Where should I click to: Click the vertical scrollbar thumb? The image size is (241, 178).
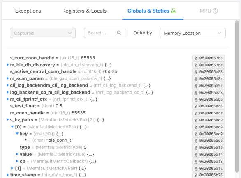(x=237, y=97)
